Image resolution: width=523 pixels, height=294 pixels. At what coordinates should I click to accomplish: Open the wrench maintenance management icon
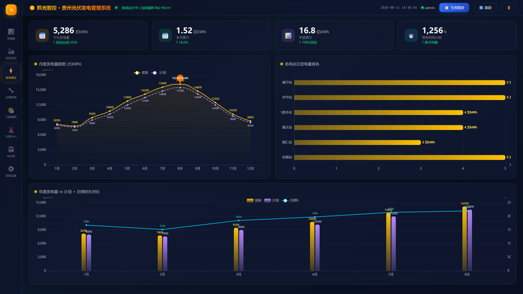(x=11, y=93)
